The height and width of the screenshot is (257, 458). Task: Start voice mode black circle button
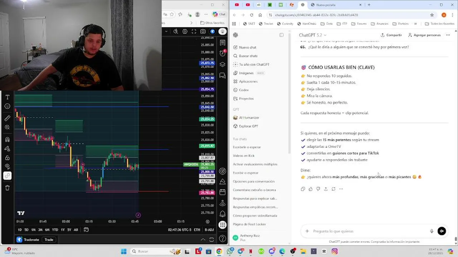coord(442,231)
